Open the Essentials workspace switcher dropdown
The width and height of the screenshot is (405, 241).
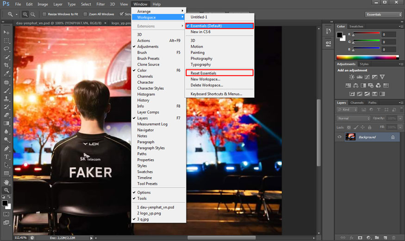click(383, 14)
